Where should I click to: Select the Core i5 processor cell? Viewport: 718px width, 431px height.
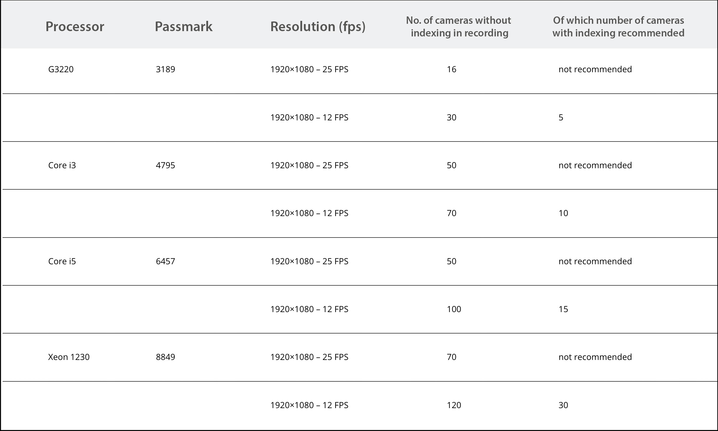(x=62, y=261)
